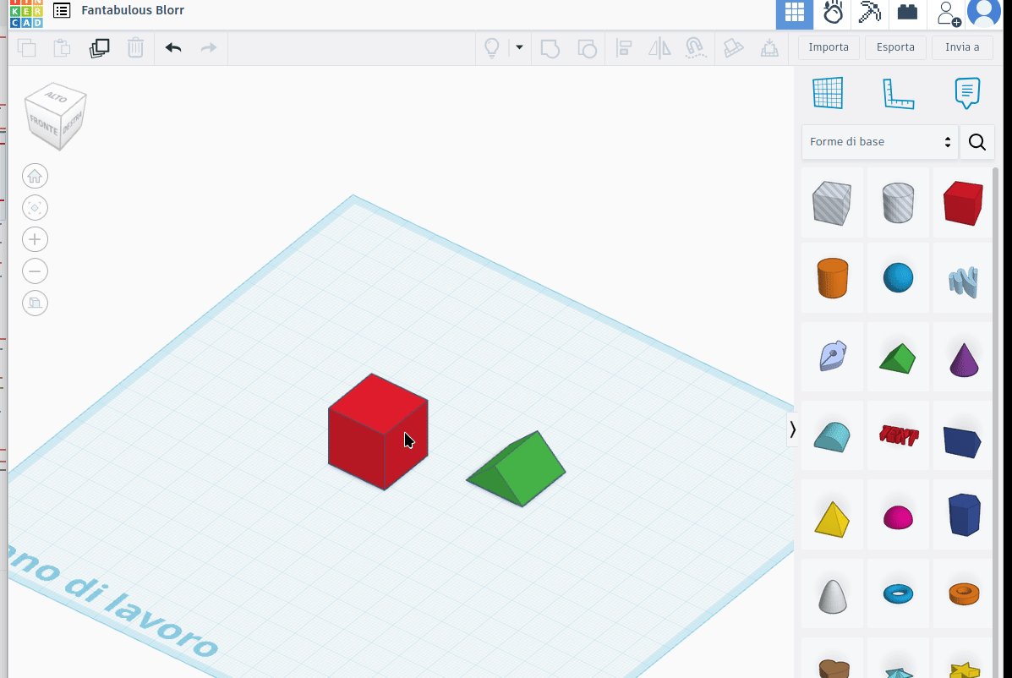The width and height of the screenshot is (1012, 678).
Task: Zoom out with the minus button
Action: click(35, 271)
